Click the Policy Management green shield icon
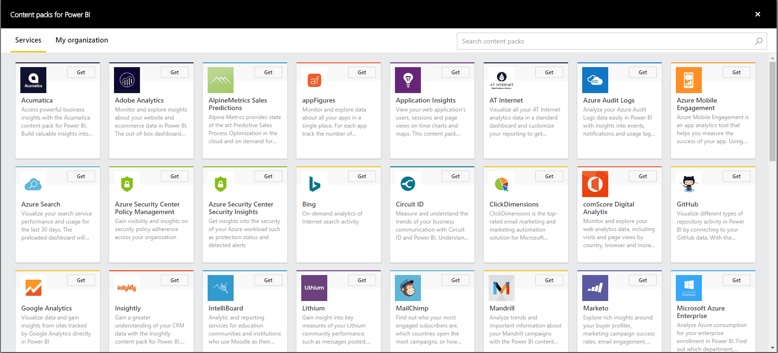Image resolution: width=778 pixels, height=353 pixels. pyautogui.click(x=127, y=184)
